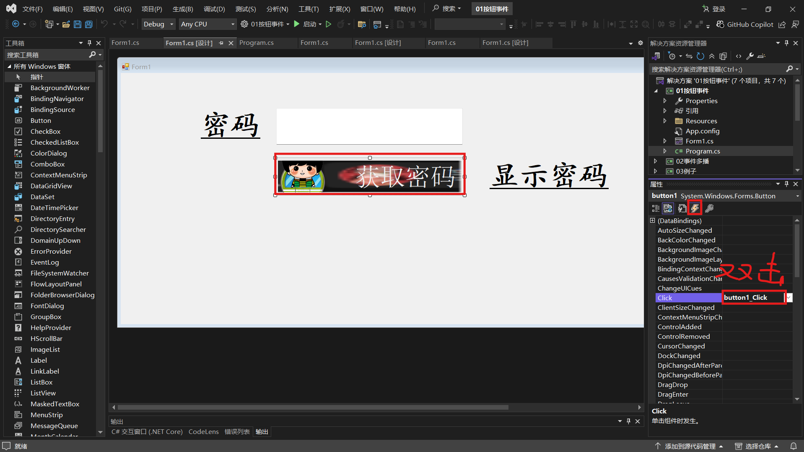Open the document tab list dropdown arrow
Viewport: 804px width, 452px height.
[630, 43]
